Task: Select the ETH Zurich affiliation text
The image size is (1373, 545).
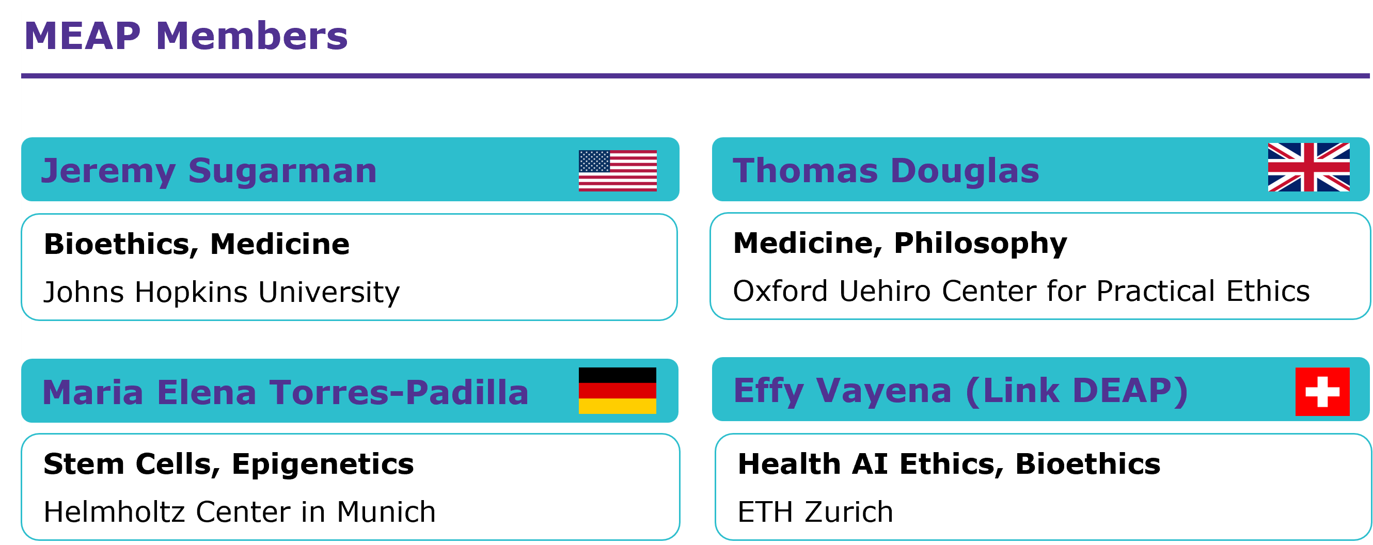Action: click(x=815, y=511)
